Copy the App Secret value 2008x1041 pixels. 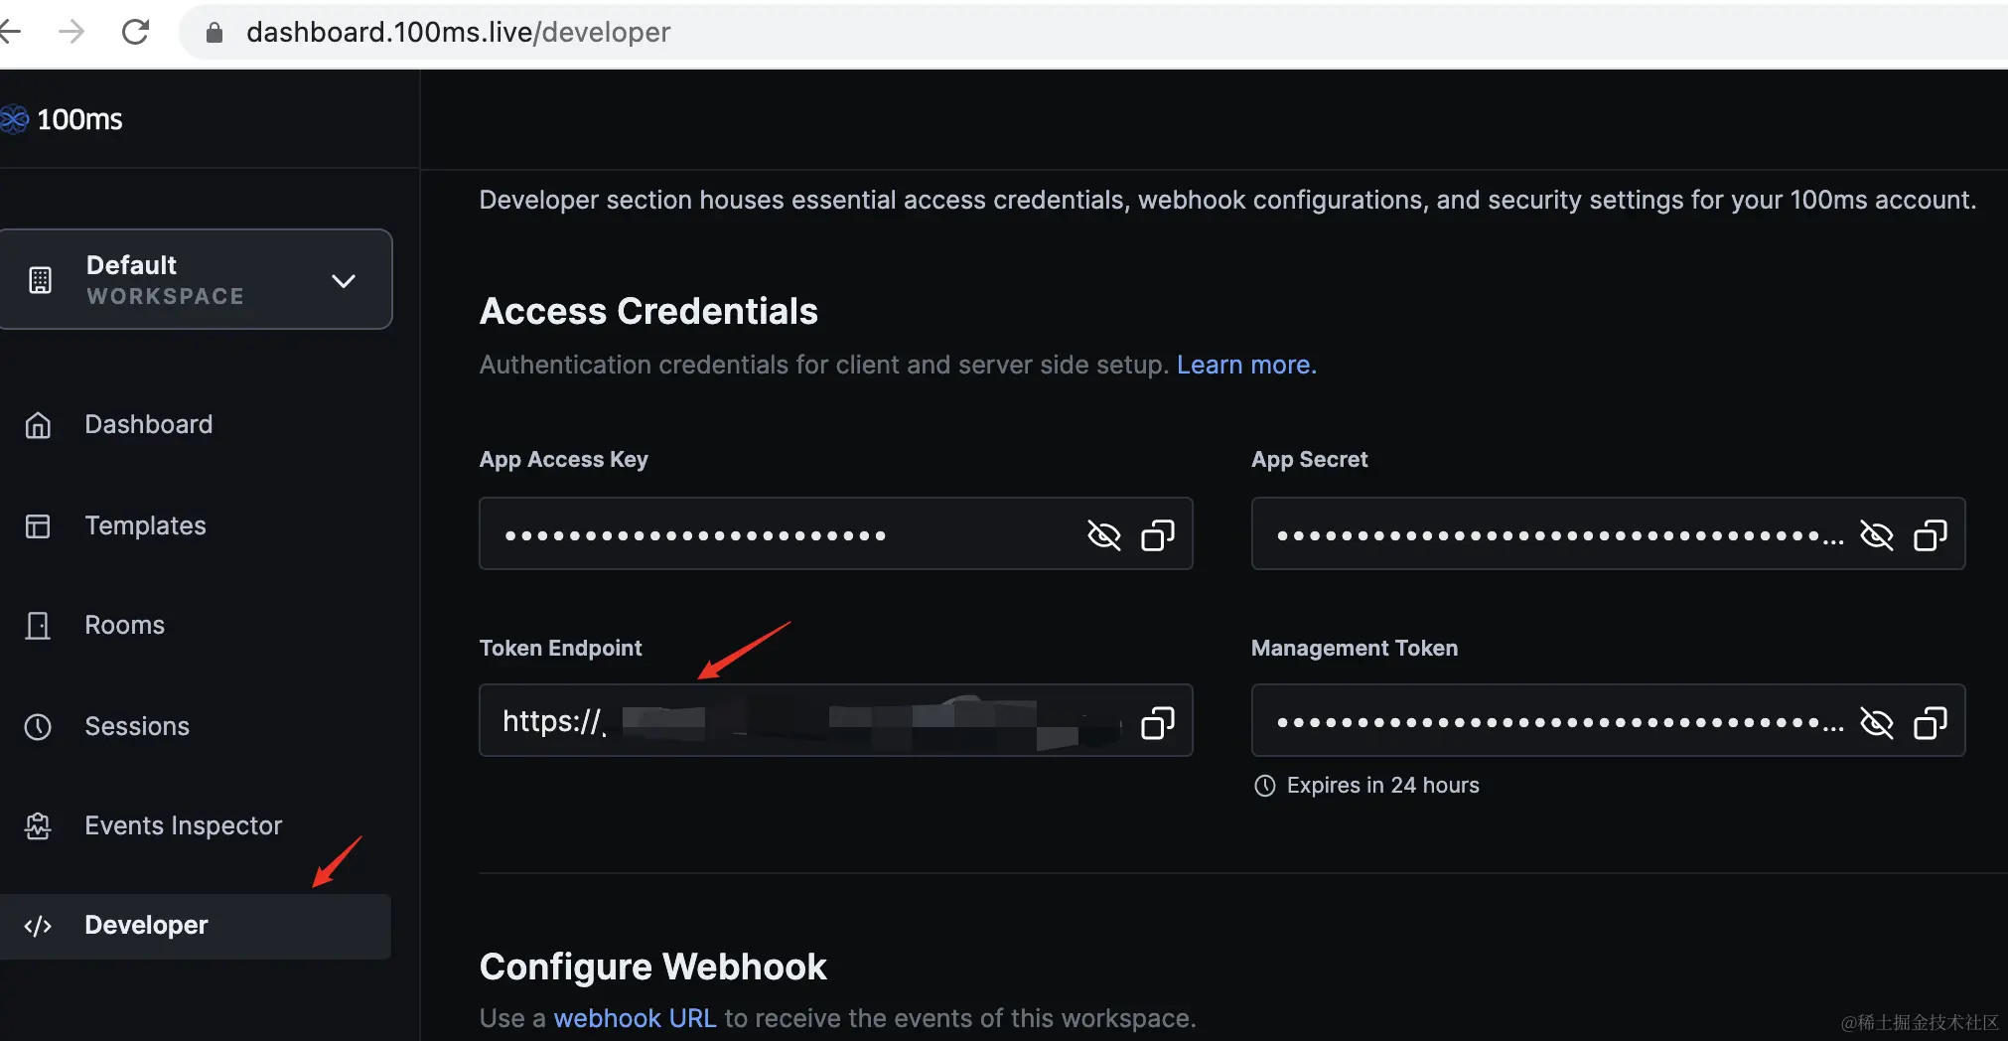(1930, 535)
